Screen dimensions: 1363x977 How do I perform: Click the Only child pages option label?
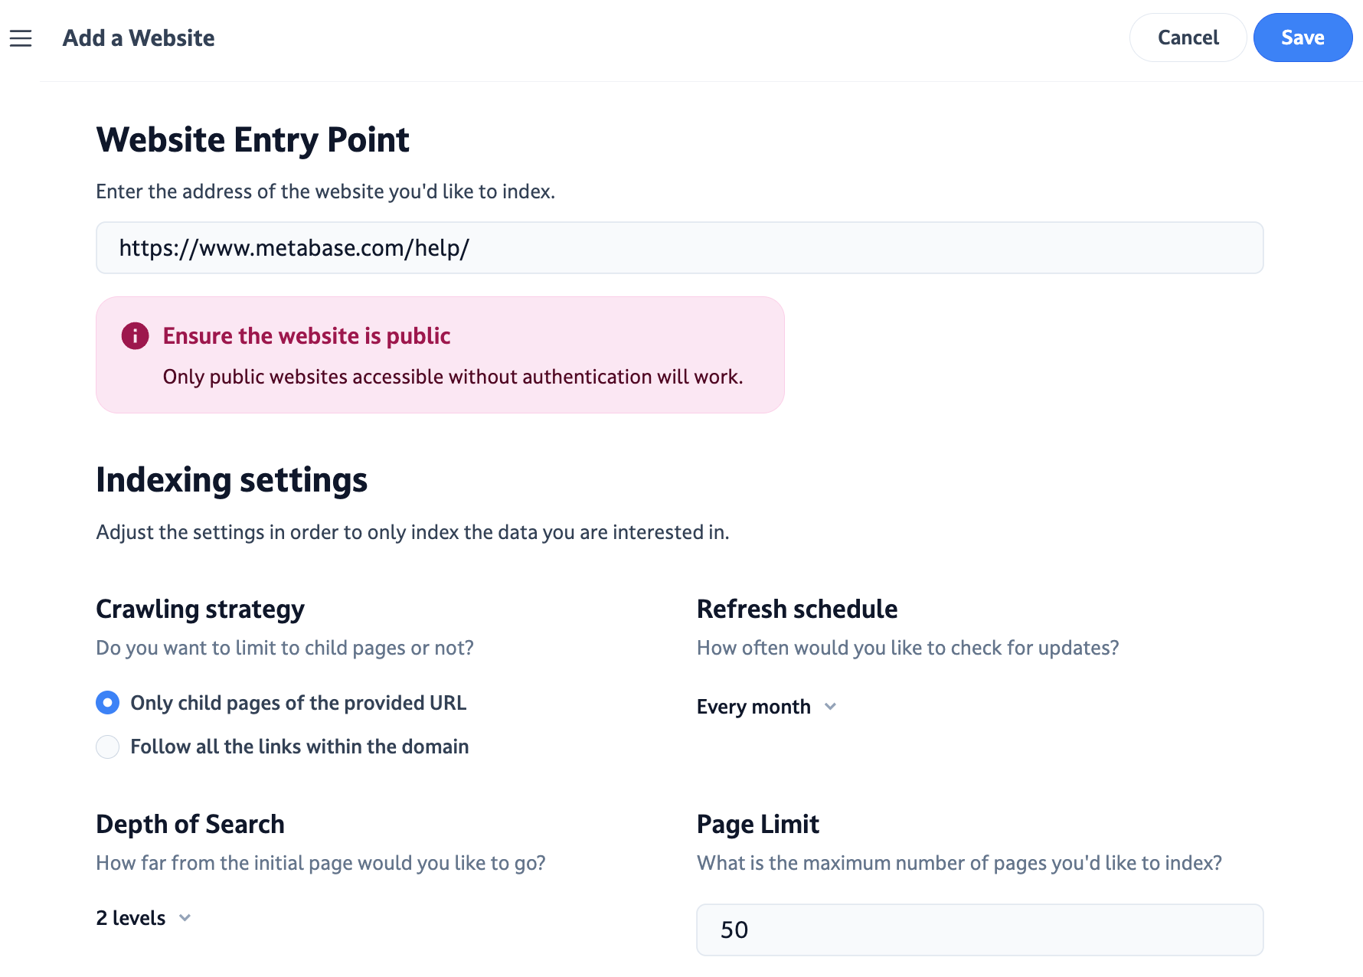pos(298,703)
